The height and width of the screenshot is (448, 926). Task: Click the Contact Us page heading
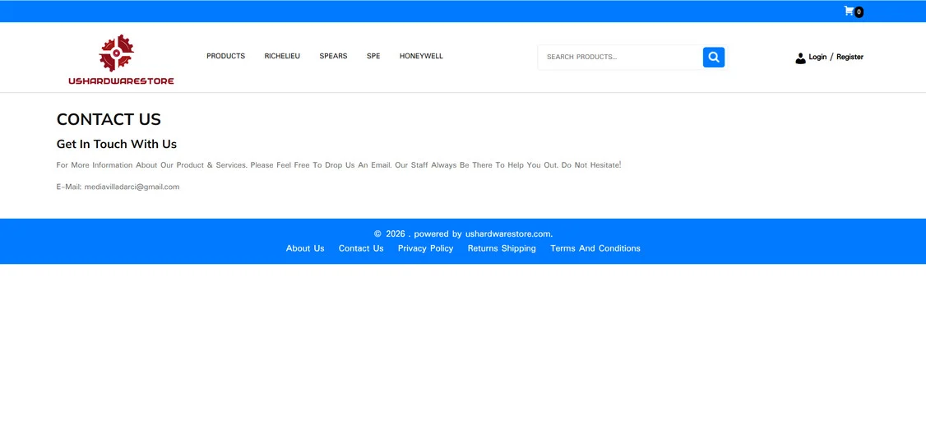tap(109, 119)
